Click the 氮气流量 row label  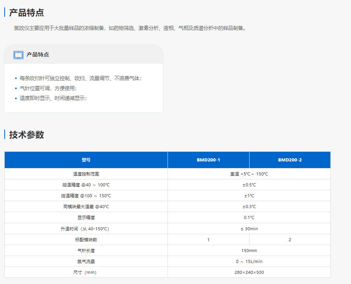[86, 261]
